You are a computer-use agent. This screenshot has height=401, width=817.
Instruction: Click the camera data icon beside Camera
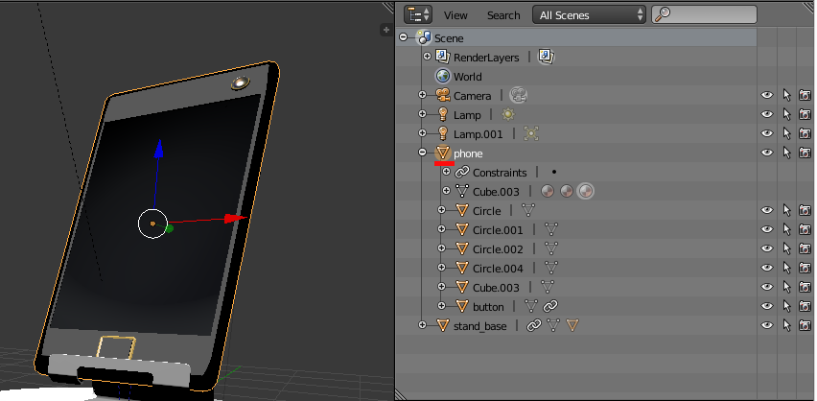coord(519,95)
